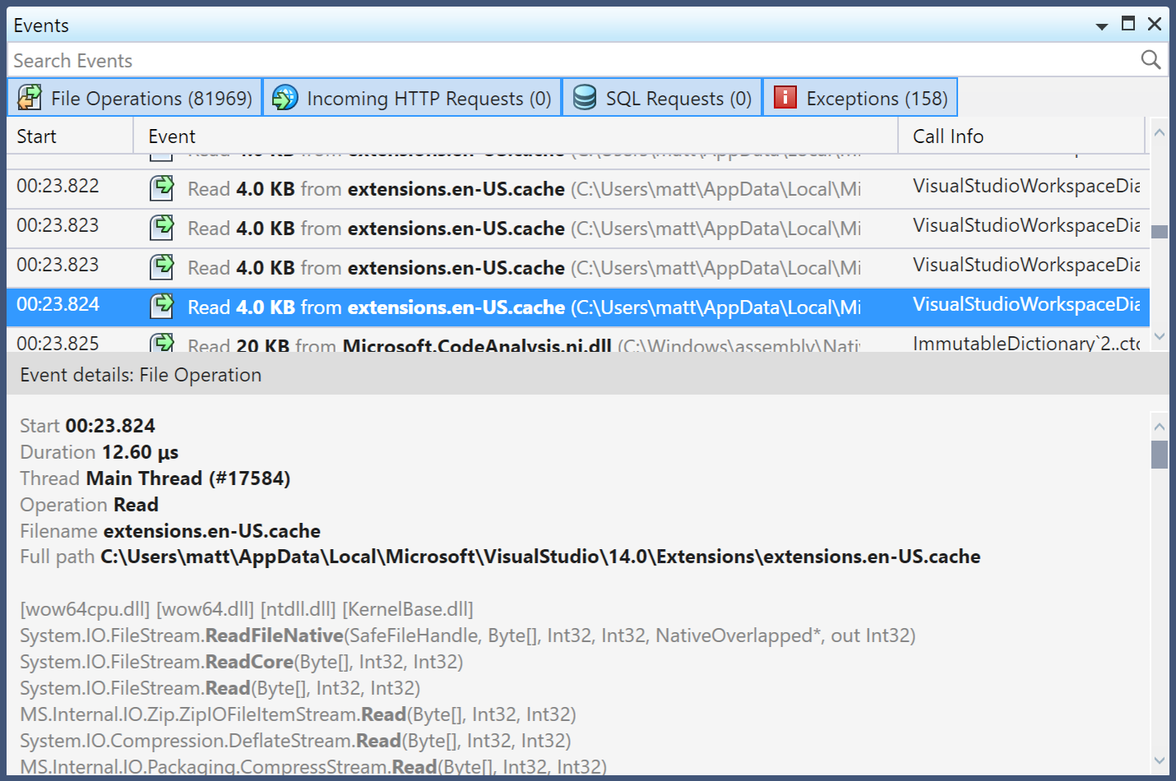Viewport: 1176px width, 781px height.
Task: Sort by the Start column header
Action: coord(70,136)
